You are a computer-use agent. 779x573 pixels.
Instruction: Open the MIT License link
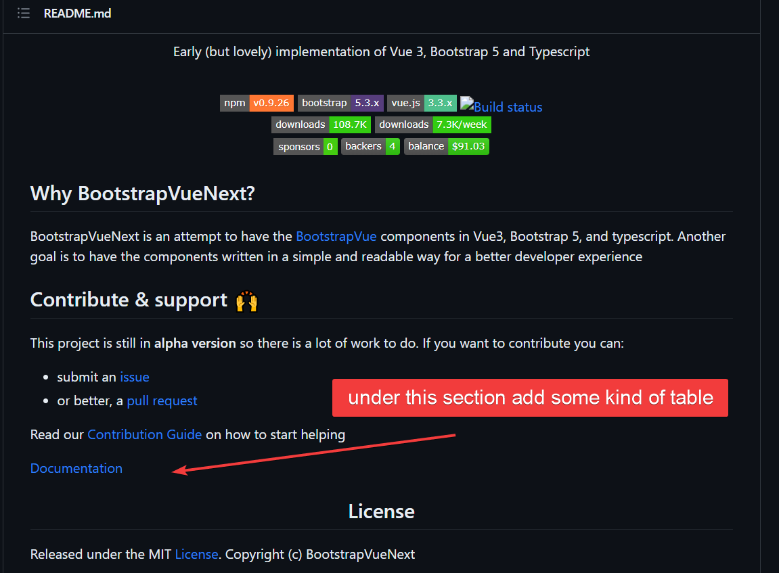pyautogui.click(x=196, y=553)
